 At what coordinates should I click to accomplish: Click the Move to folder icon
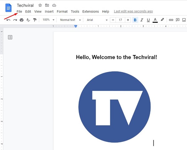pos(47,5)
